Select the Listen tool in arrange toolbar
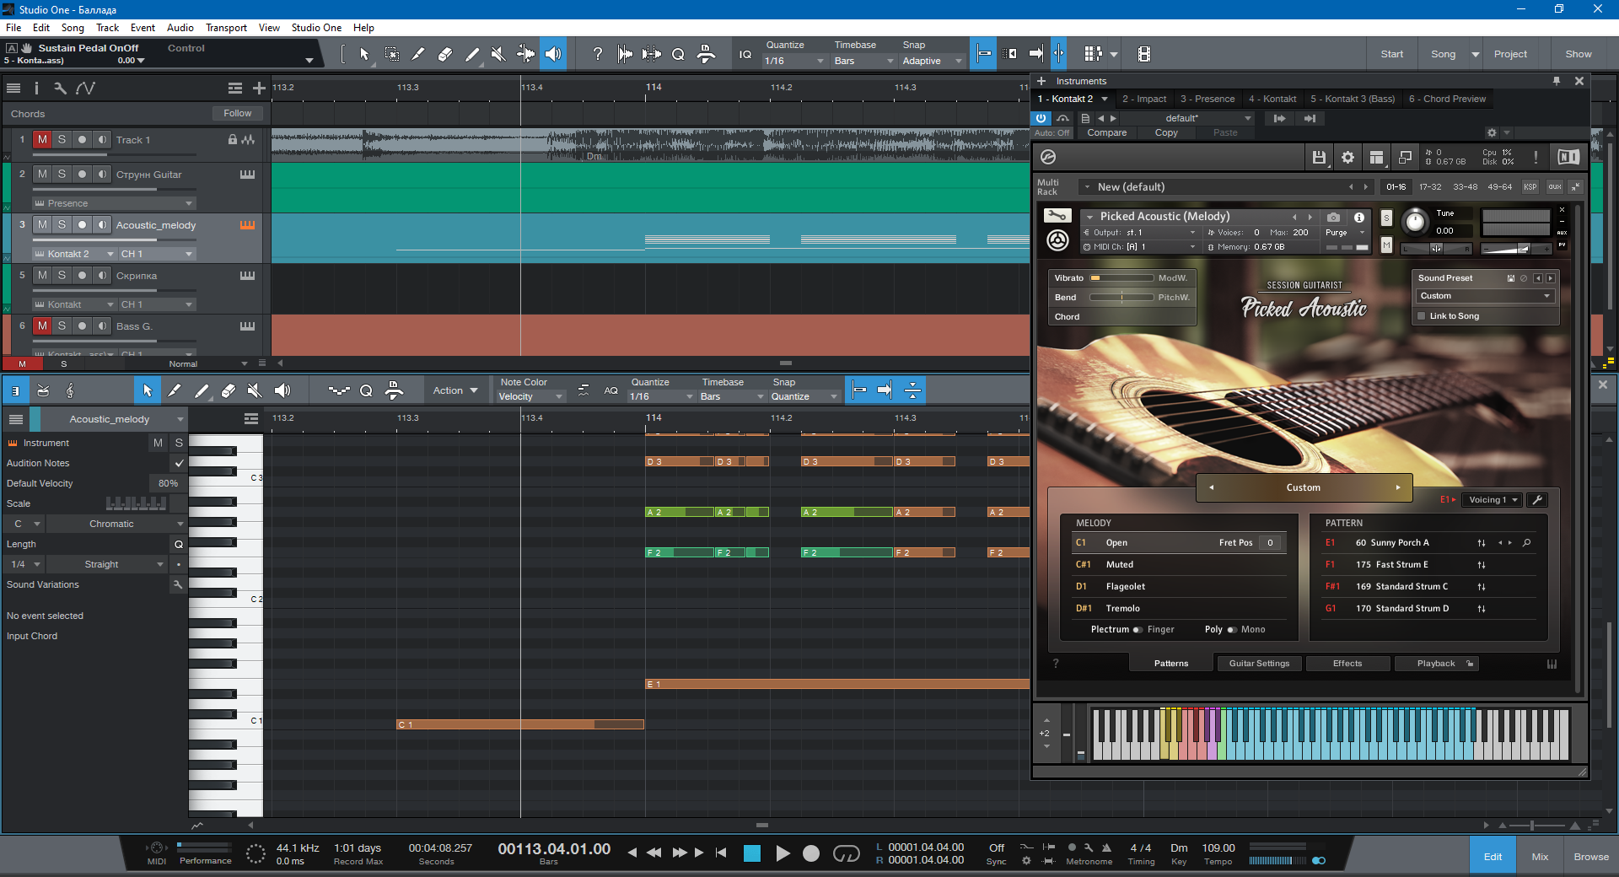 click(x=552, y=54)
